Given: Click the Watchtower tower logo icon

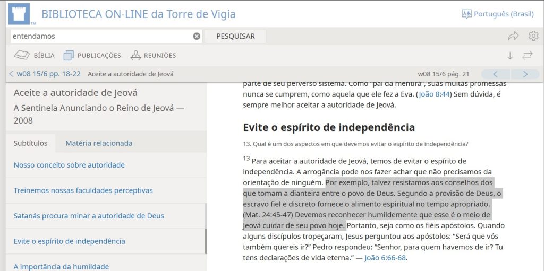Looking at the screenshot, I should [x=19, y=14].
